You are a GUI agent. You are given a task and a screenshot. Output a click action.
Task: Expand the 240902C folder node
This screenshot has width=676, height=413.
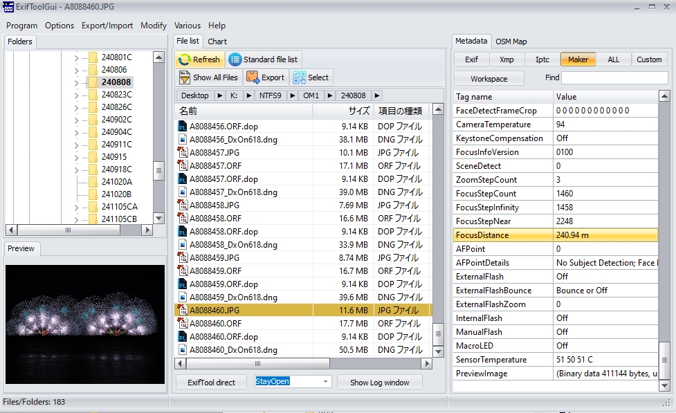(x=76, y=120)
